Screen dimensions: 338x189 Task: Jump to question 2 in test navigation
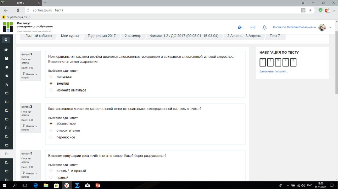(270, 62)
